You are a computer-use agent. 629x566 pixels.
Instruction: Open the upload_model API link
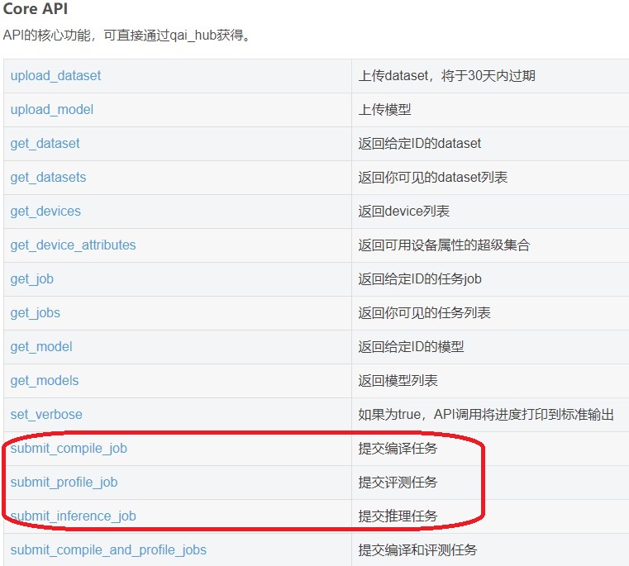click(x=52, y=110)
